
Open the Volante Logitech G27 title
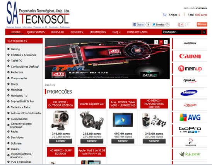[x=92, y=104]
